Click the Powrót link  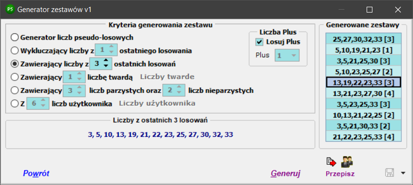point(36,173)
